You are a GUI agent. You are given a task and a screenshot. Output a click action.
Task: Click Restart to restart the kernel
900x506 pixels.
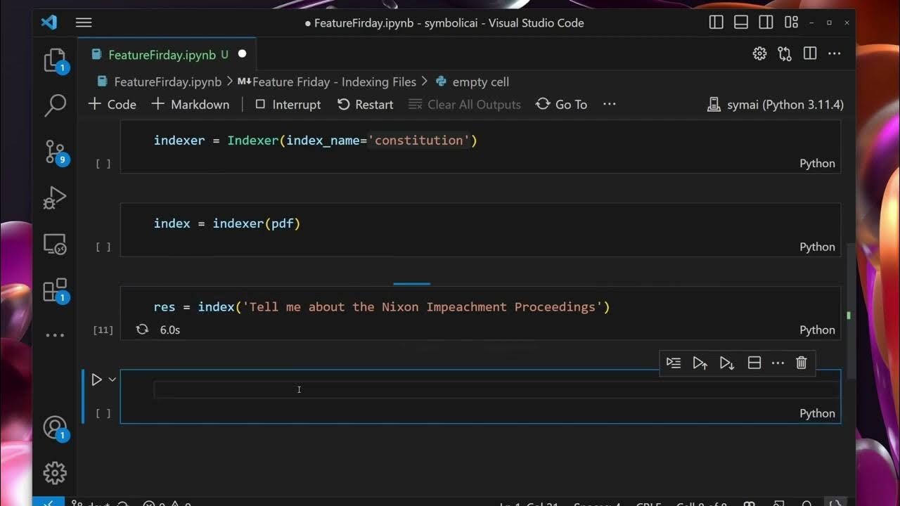366,104
